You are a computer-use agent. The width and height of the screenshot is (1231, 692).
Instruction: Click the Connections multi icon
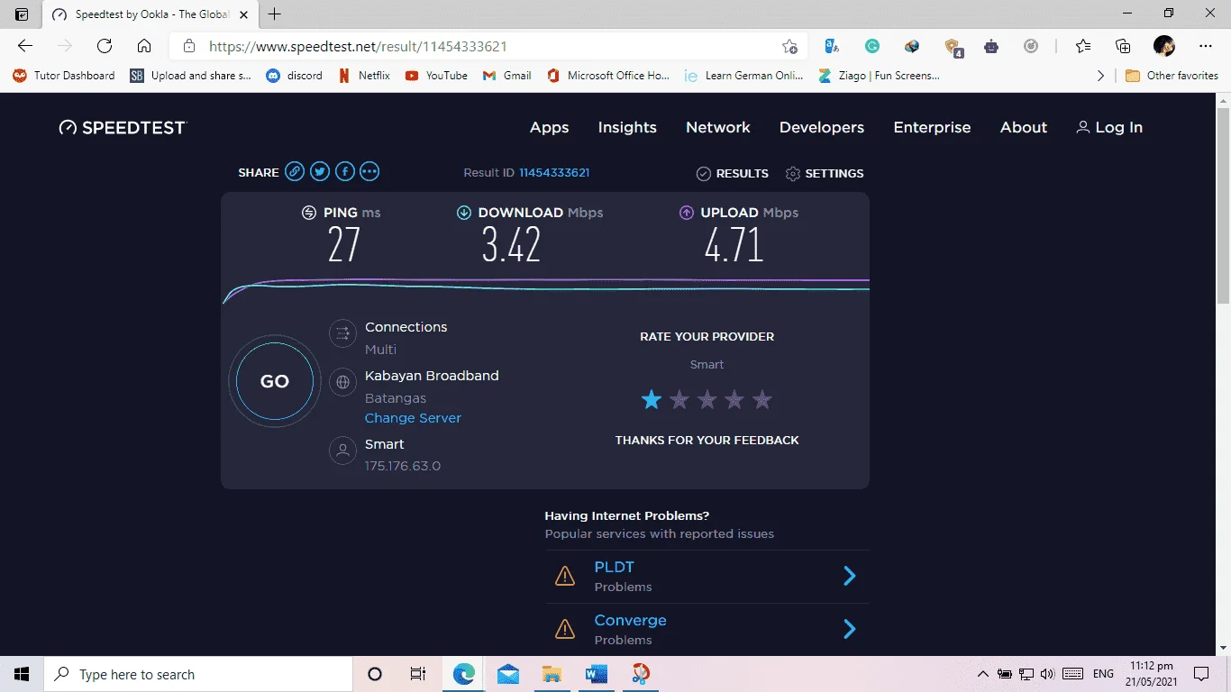pos(342,333)
